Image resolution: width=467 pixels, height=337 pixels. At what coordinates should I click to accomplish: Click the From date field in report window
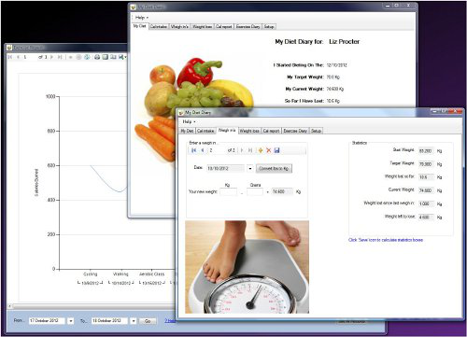pos(47,321)
